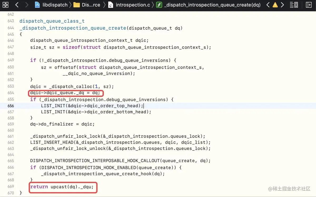Click _dispatch_unfair_lock_unlock call
The height and width of the screenshot is (197, 316).
click(120, 149)
